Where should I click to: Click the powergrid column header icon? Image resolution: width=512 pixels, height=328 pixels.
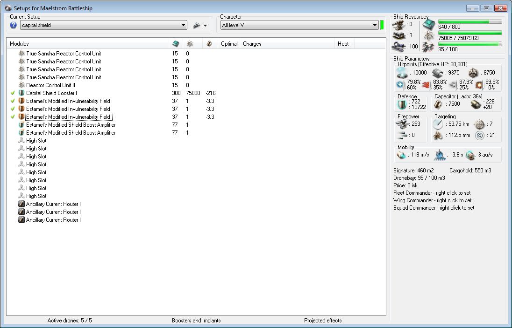[190, 44]
